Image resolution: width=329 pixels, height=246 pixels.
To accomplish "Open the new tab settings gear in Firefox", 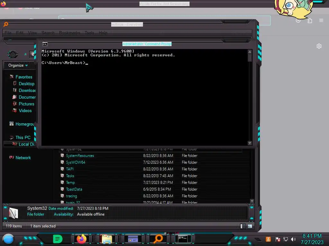I will pyautogui.click(x=319, y=46).
